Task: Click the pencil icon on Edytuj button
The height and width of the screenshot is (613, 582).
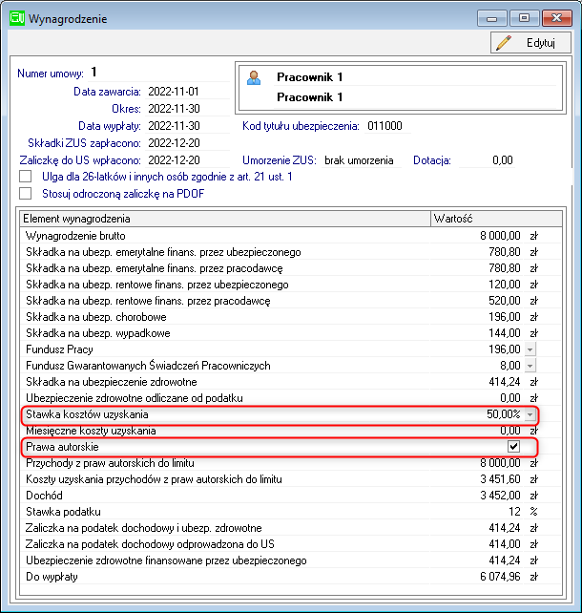Action: tap(504, 43)
